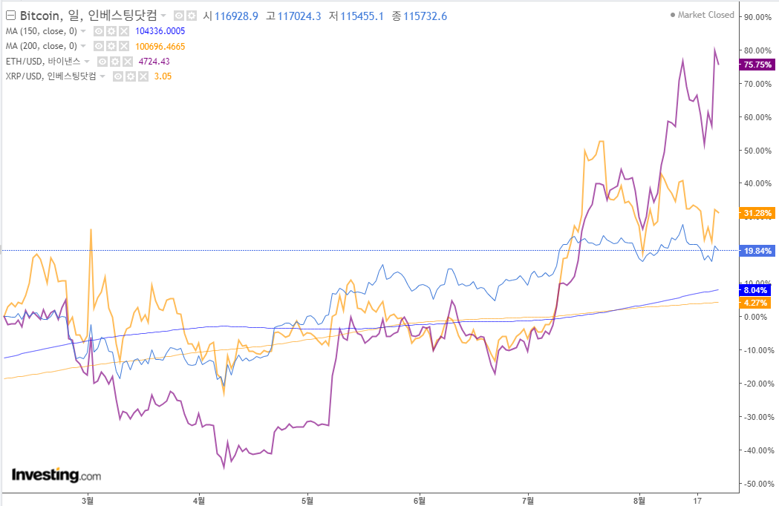Viewport: 779px width, 506px height.
Task: Click the 19.84% blue price label
Action: (x=757, y=251)
